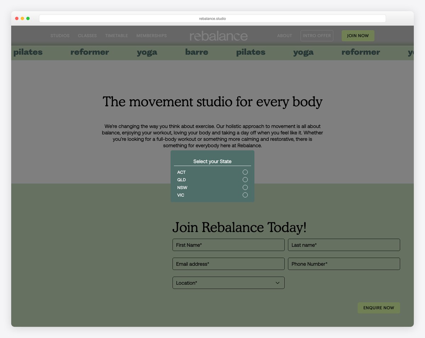Image resolution: width=425 pixels, height=338 pixels.
Task: Open the STUDIOS menu item
Action: [60, 35]
